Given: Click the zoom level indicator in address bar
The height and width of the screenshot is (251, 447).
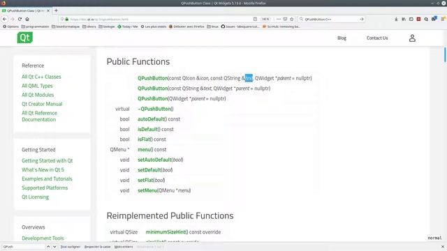Looking at the screenshot, I should pyautogui.click(x=265, y=19).
